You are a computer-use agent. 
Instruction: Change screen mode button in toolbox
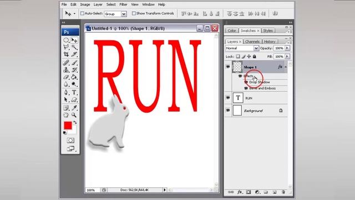coord(70,148)
